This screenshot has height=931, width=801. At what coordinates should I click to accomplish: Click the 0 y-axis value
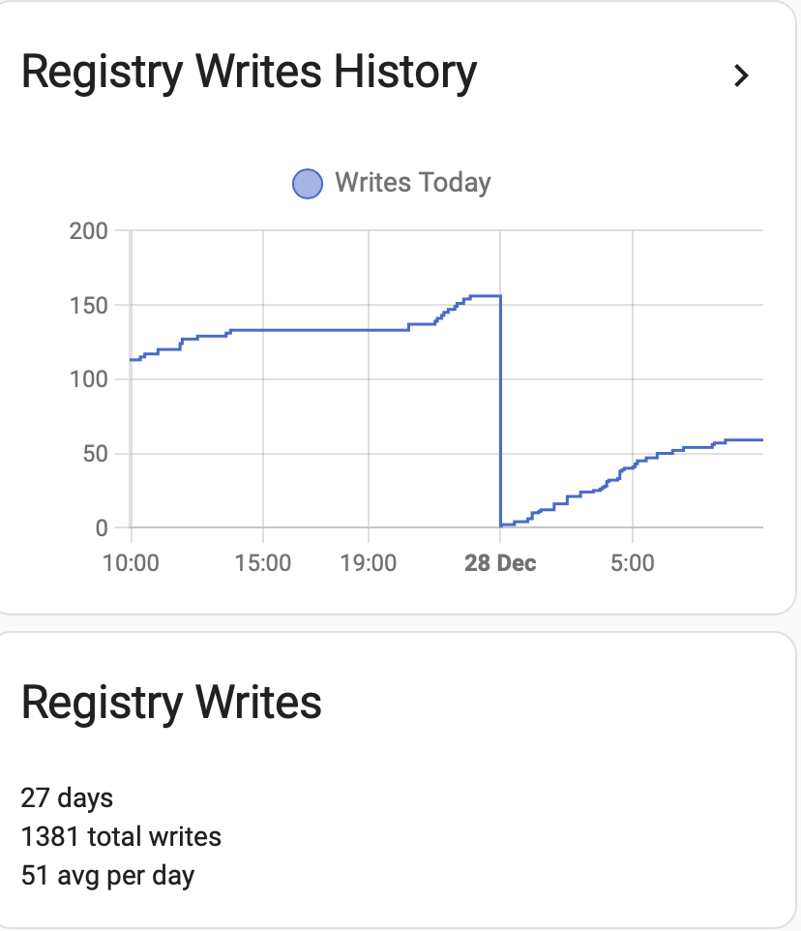(102, 527)
